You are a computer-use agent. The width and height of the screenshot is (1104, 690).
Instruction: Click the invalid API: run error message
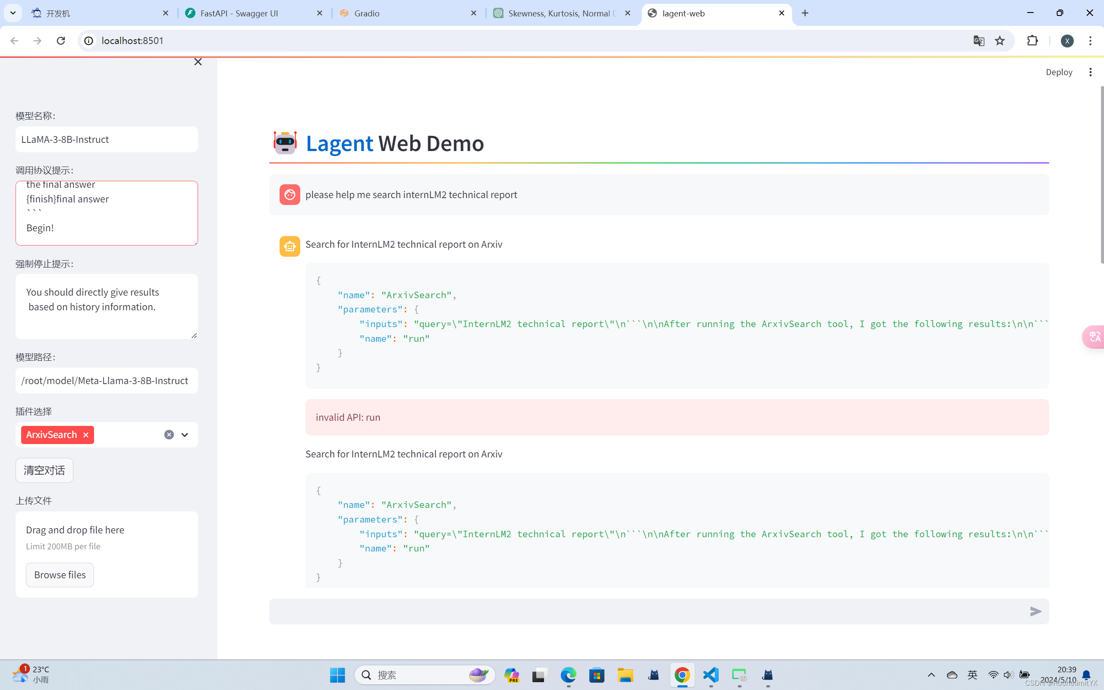(x=677, y=417)
